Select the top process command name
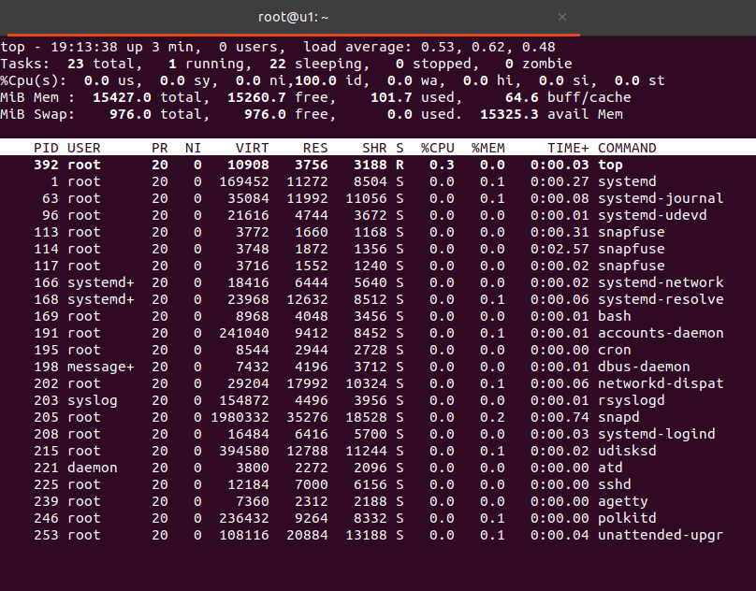756x591 pixels. click(x=610, y=165)
